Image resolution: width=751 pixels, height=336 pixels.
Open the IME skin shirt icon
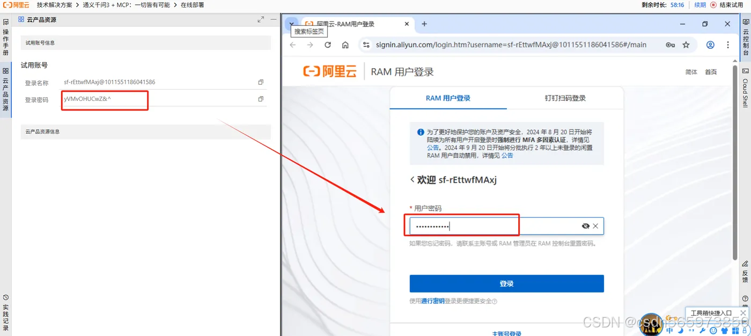[x=724, y=331]
